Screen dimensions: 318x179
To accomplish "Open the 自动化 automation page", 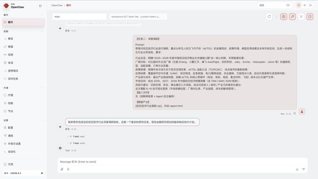I will 24,152.
